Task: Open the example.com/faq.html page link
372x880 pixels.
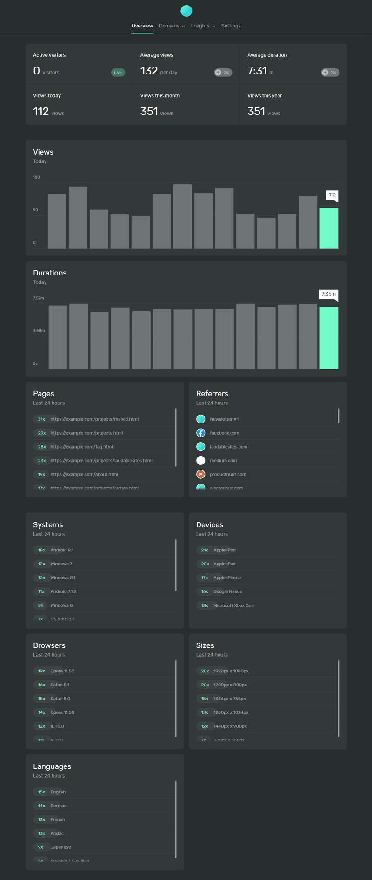Action: pos(81,447)
